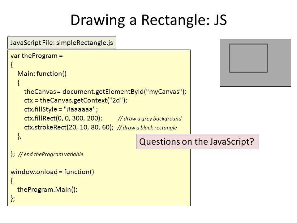Viewport: 297px width, 223px height.
Task: Click the slide title "Drawing a Rectangle: JS"
Action: (x=149, y=20)
